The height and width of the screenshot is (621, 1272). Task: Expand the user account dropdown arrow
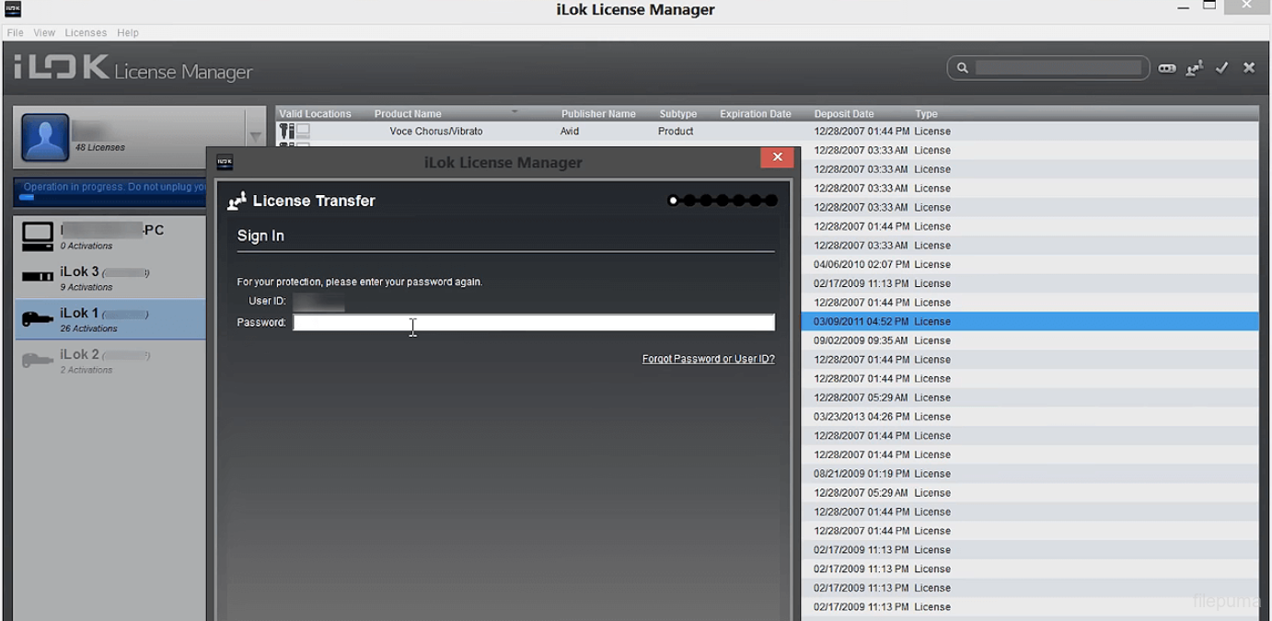(x=255, y=137)
